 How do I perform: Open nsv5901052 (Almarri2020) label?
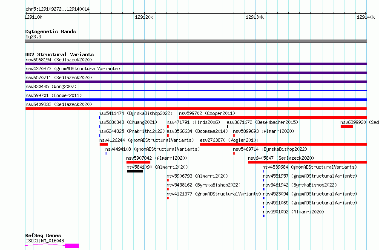(293, 212)
